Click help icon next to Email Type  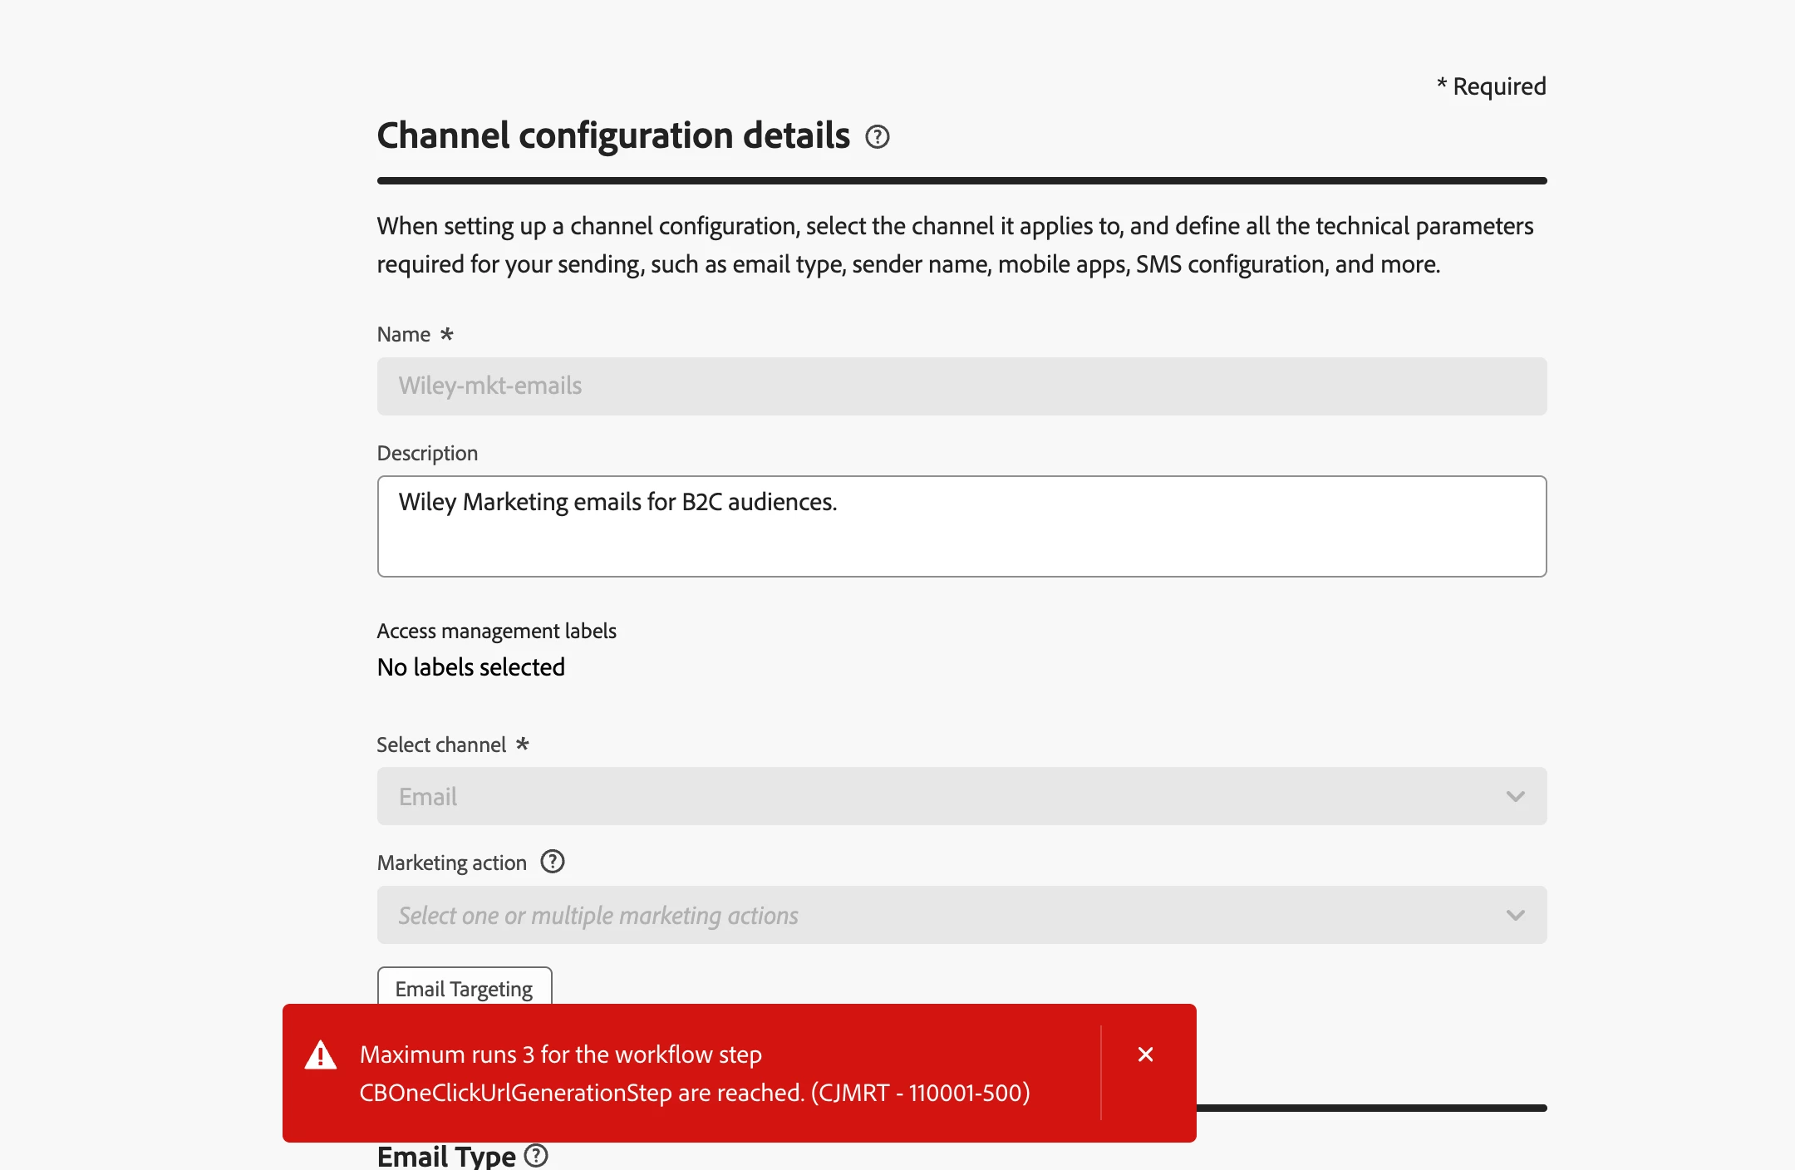(536, 1156)
